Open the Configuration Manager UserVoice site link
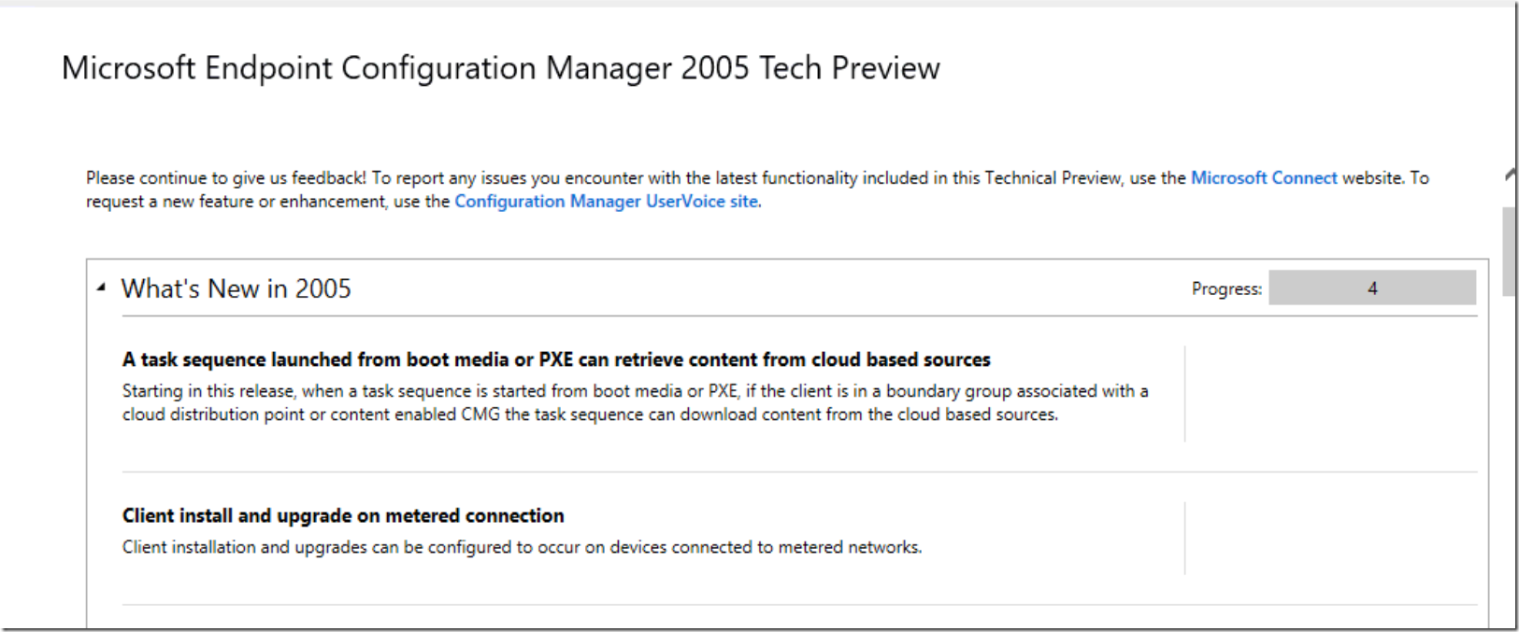Screen dimensions: 1519x632 pos(606,202)
